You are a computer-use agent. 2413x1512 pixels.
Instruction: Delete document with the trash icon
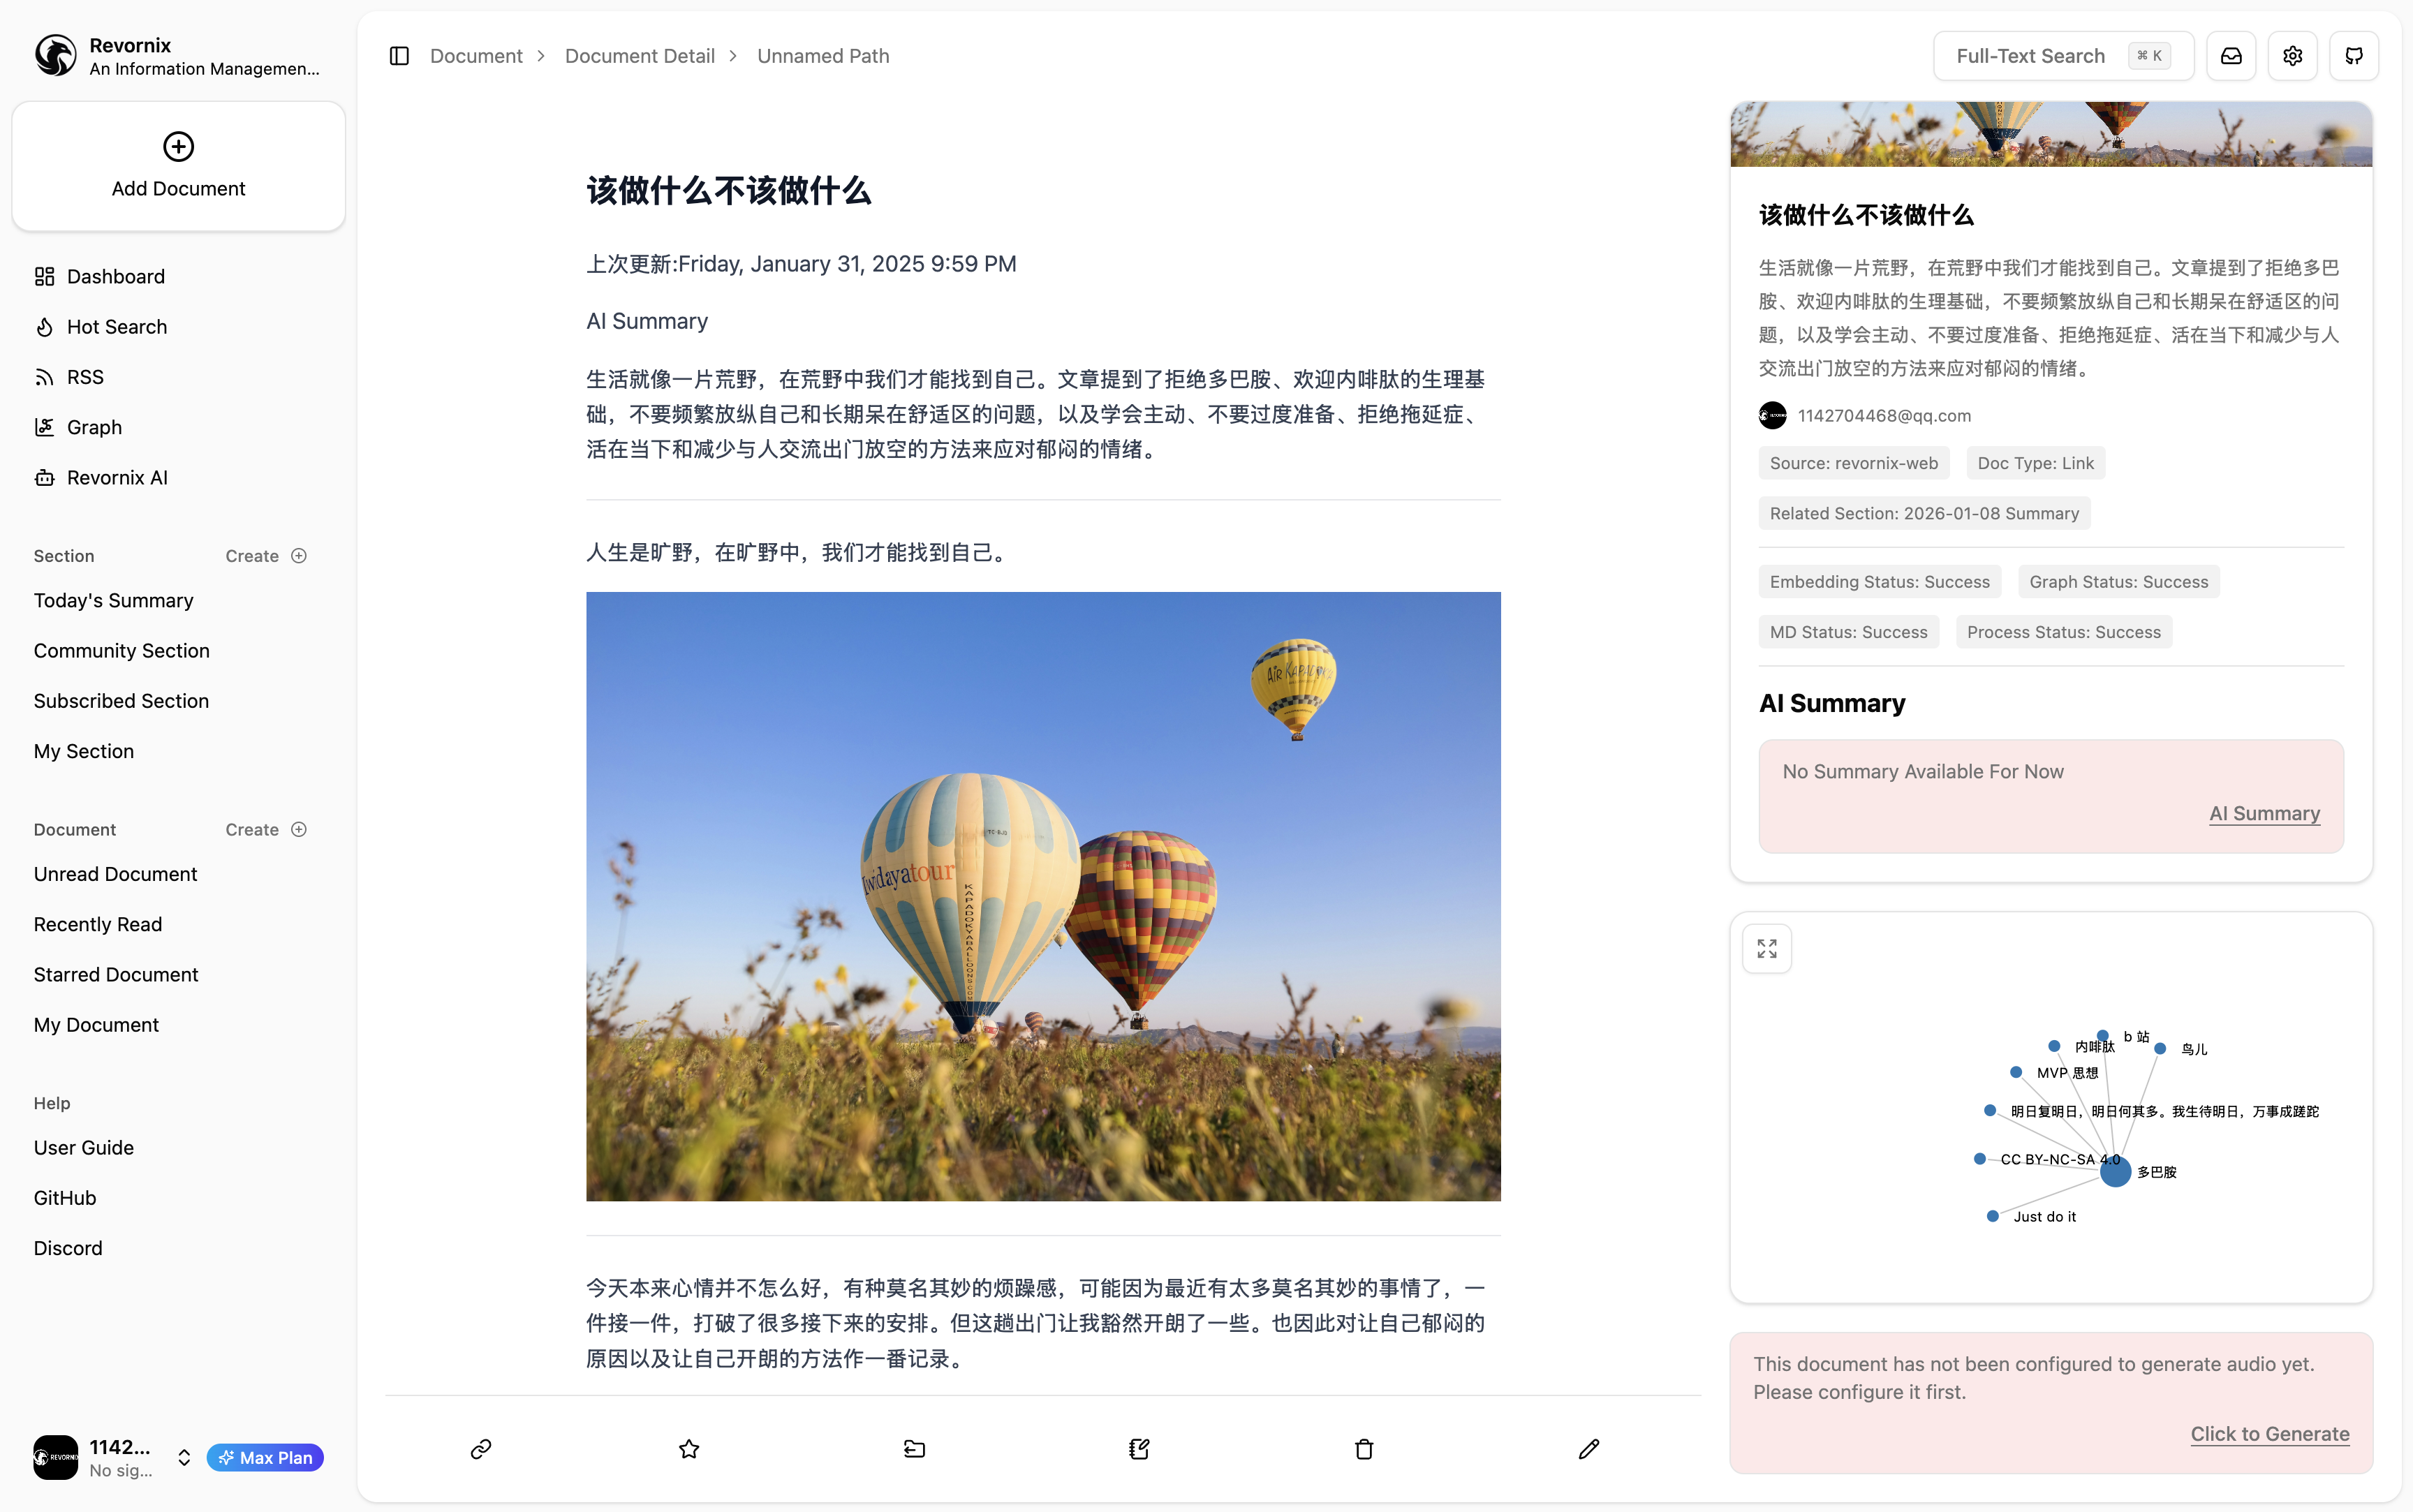click(1363, 1448)
